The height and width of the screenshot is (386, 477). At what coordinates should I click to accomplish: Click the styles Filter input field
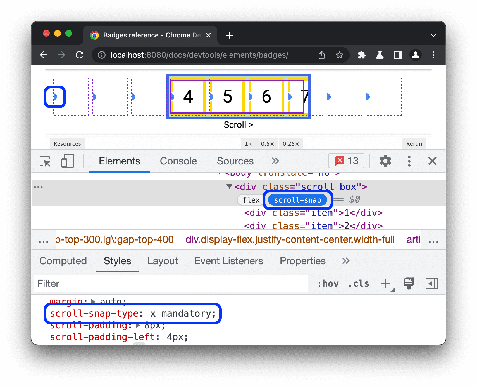112,283
